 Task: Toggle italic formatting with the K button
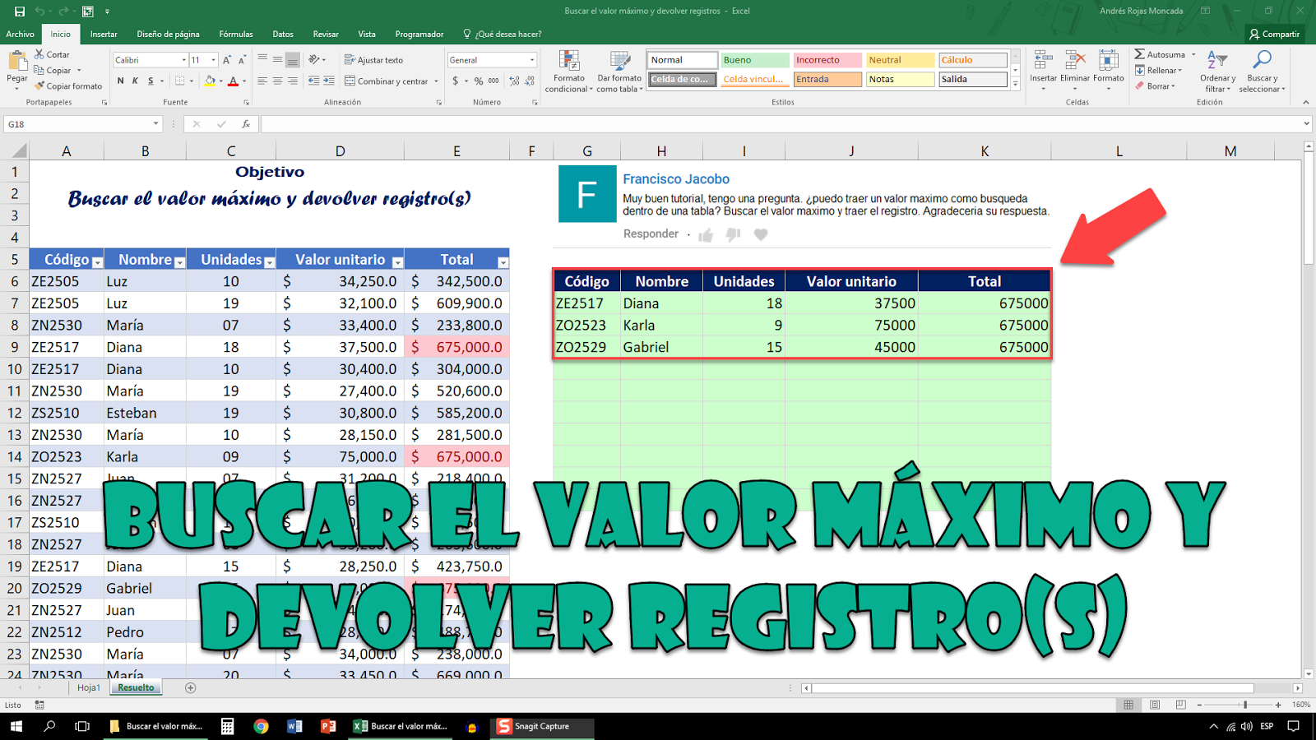coord(135,81)
